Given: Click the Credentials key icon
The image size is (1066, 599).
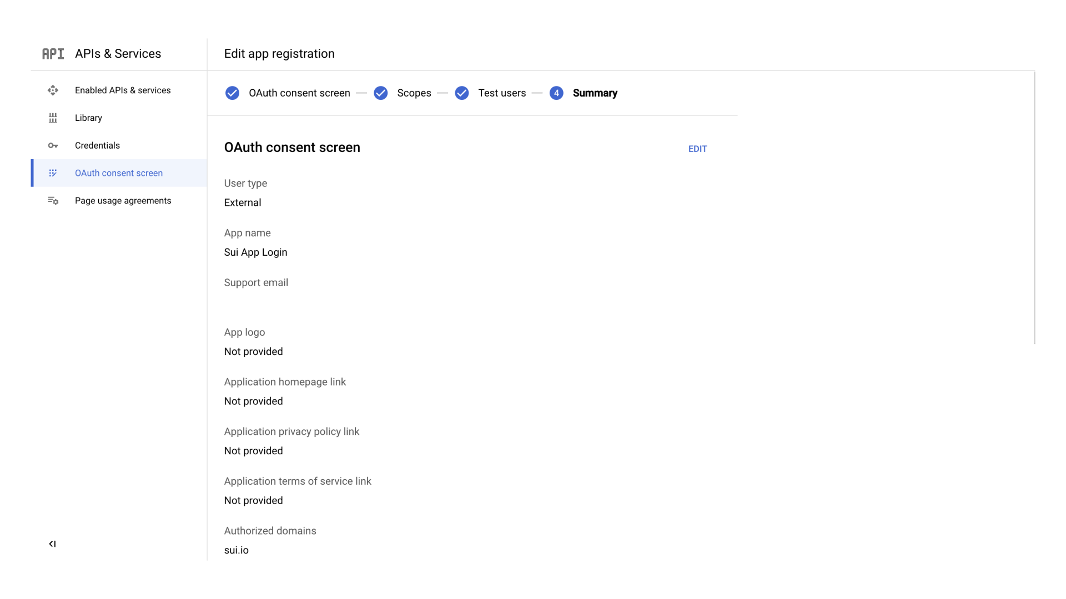Looking at the screenshot, I should [x=53, y=145].
